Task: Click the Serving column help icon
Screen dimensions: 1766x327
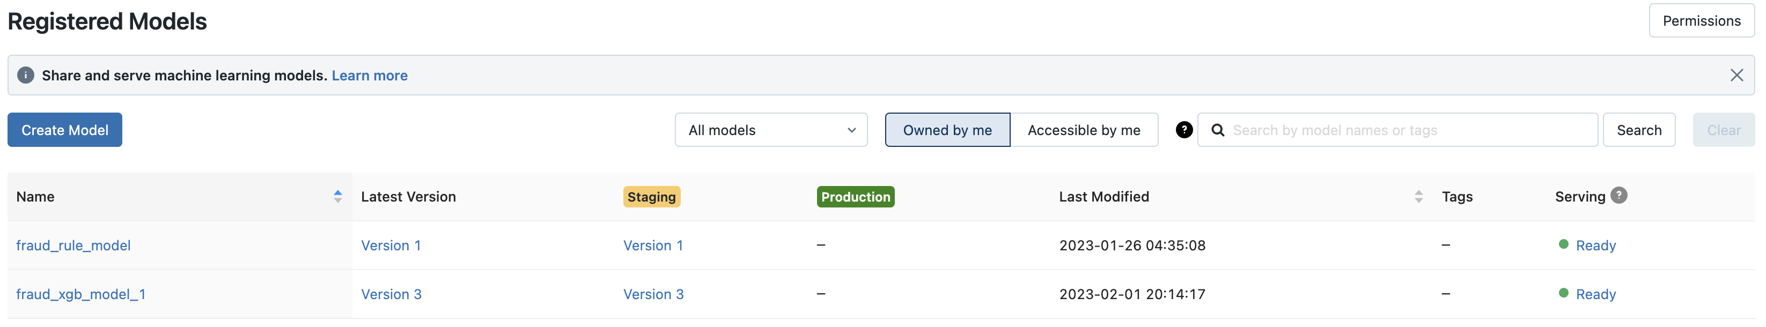Action: 1618,195
